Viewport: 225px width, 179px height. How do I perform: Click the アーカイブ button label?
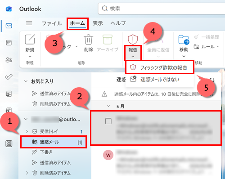[108, 49]
